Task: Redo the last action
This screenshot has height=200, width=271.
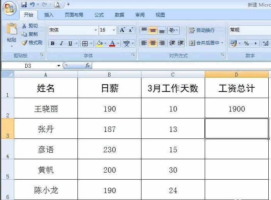Action: (x=45, y=5)
